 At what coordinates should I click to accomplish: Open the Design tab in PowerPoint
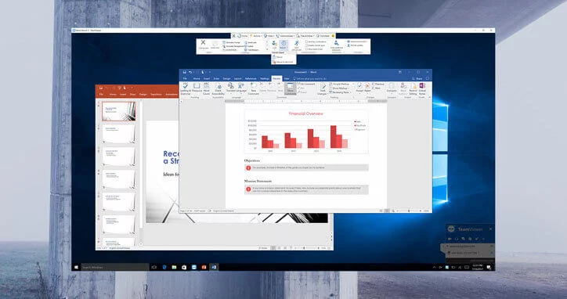pos(143,95)
